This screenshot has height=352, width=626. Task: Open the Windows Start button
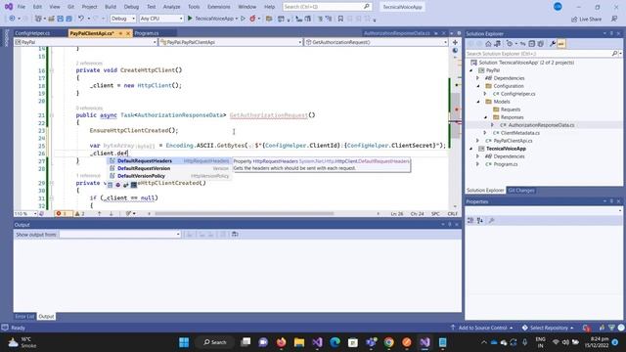[x=184, y=342]
